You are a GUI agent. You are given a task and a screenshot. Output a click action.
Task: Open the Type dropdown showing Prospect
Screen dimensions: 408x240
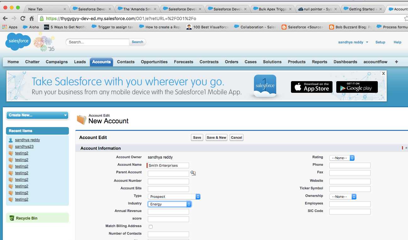[x=174, y=197]
